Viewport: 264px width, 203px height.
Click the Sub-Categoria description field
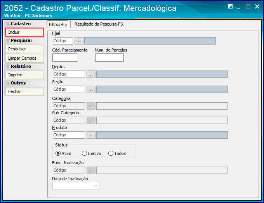162,120
